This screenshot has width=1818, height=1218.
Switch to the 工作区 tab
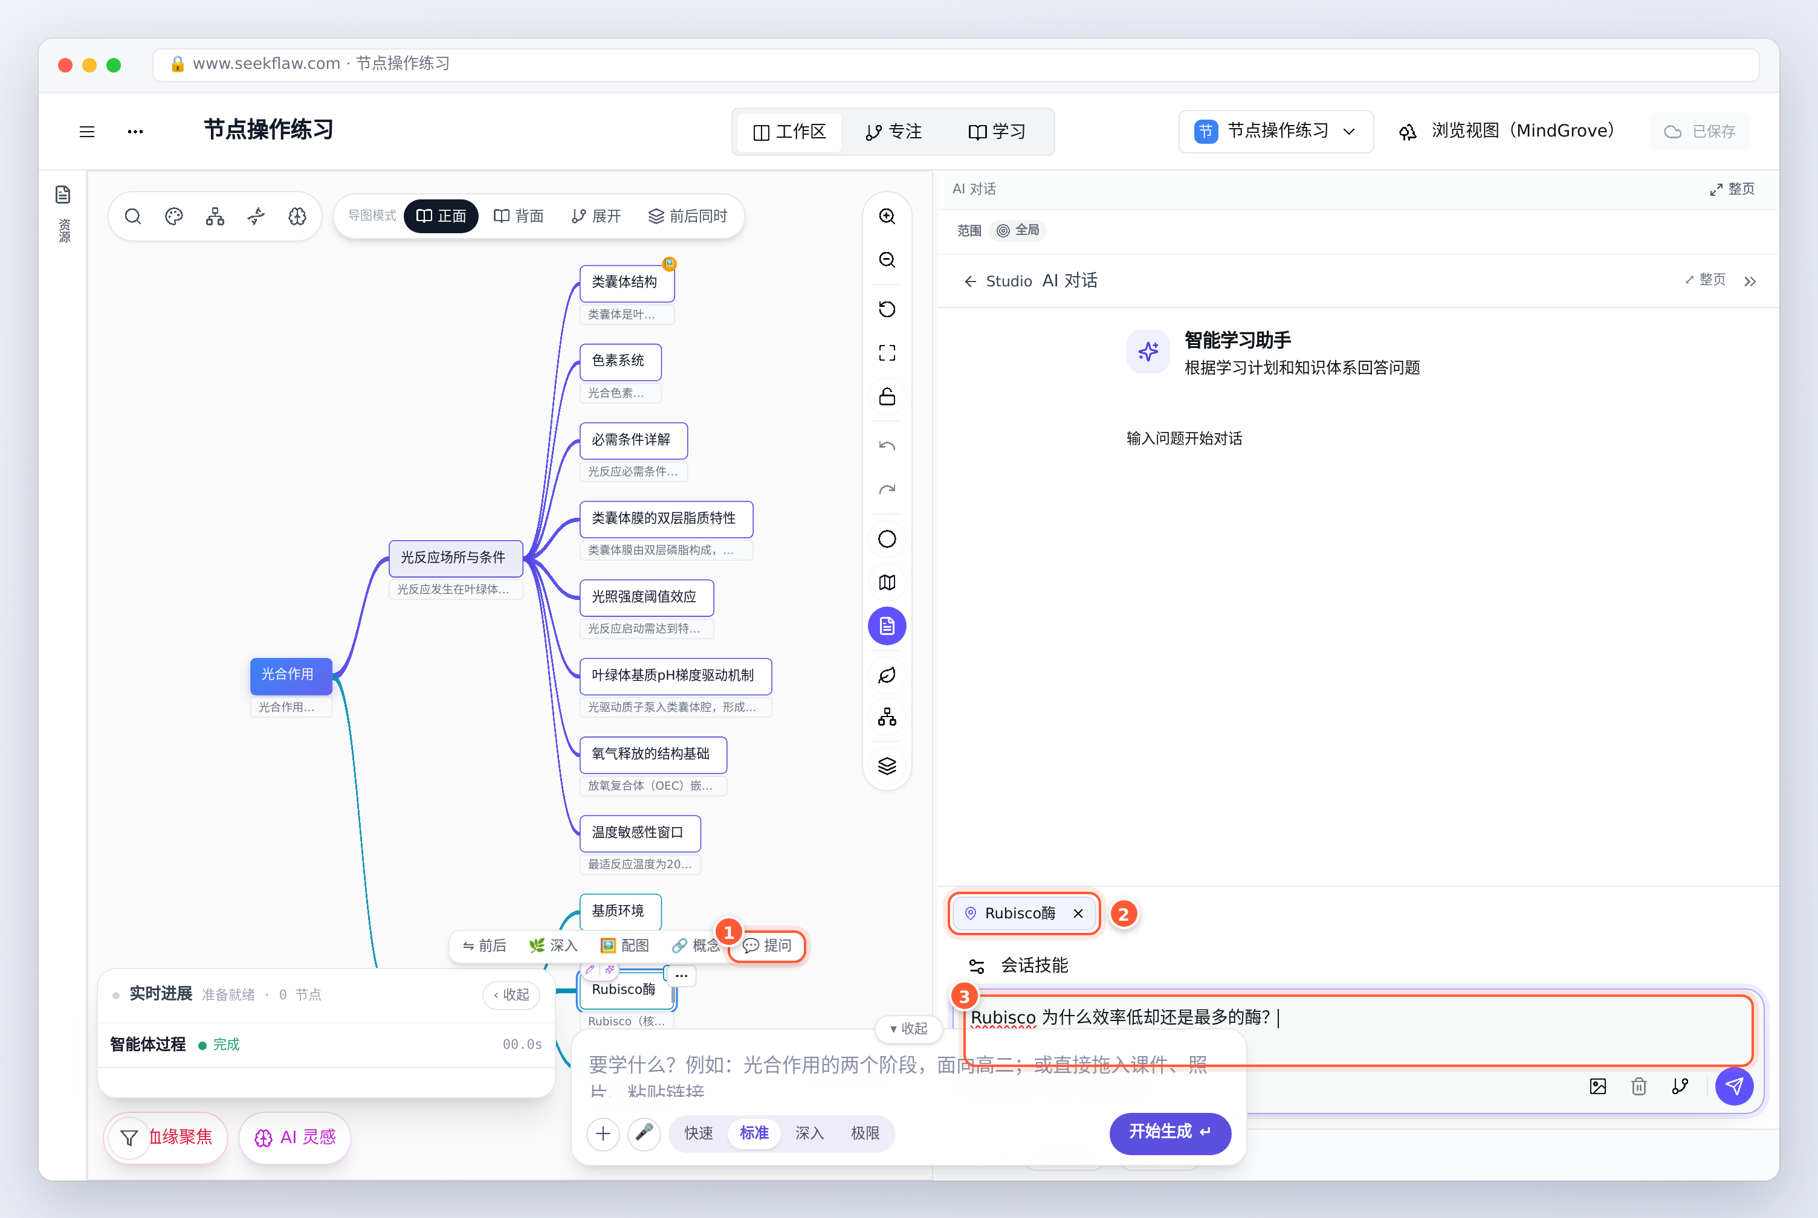(x=789, y=132)
